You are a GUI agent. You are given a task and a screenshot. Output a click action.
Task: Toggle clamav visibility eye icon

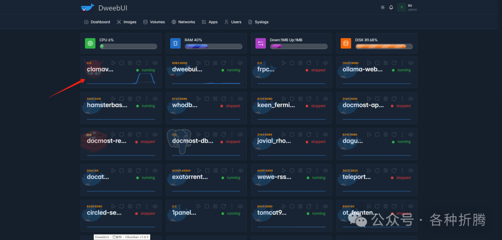155,63
